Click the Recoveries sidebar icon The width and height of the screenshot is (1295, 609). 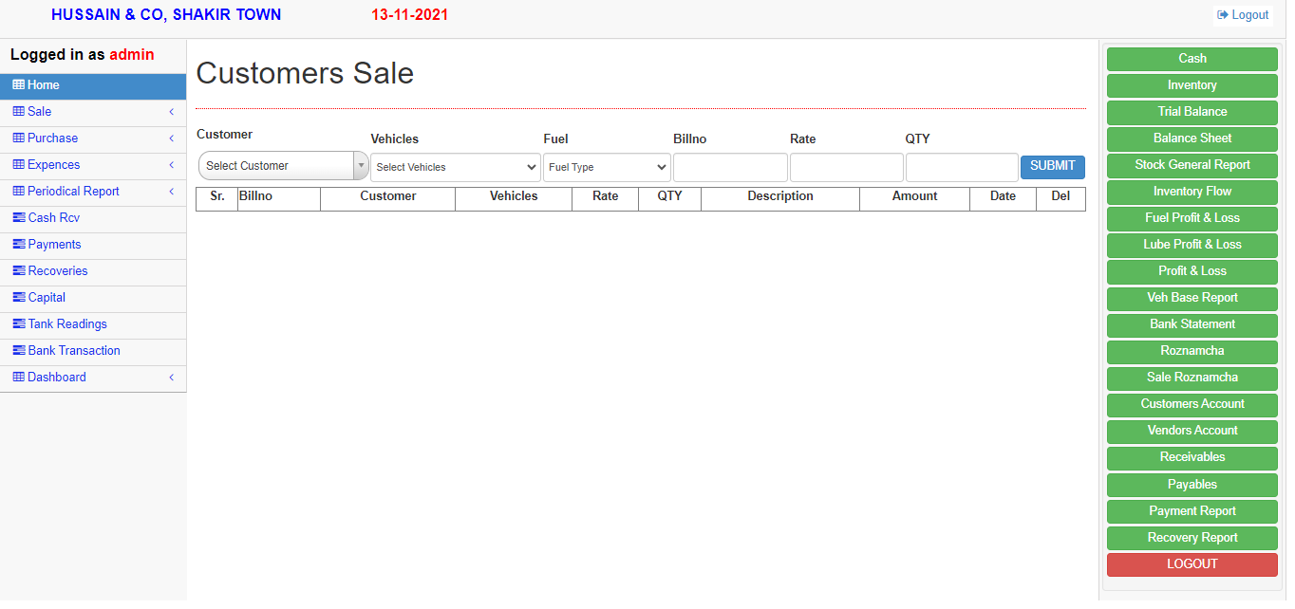point(19,271)
